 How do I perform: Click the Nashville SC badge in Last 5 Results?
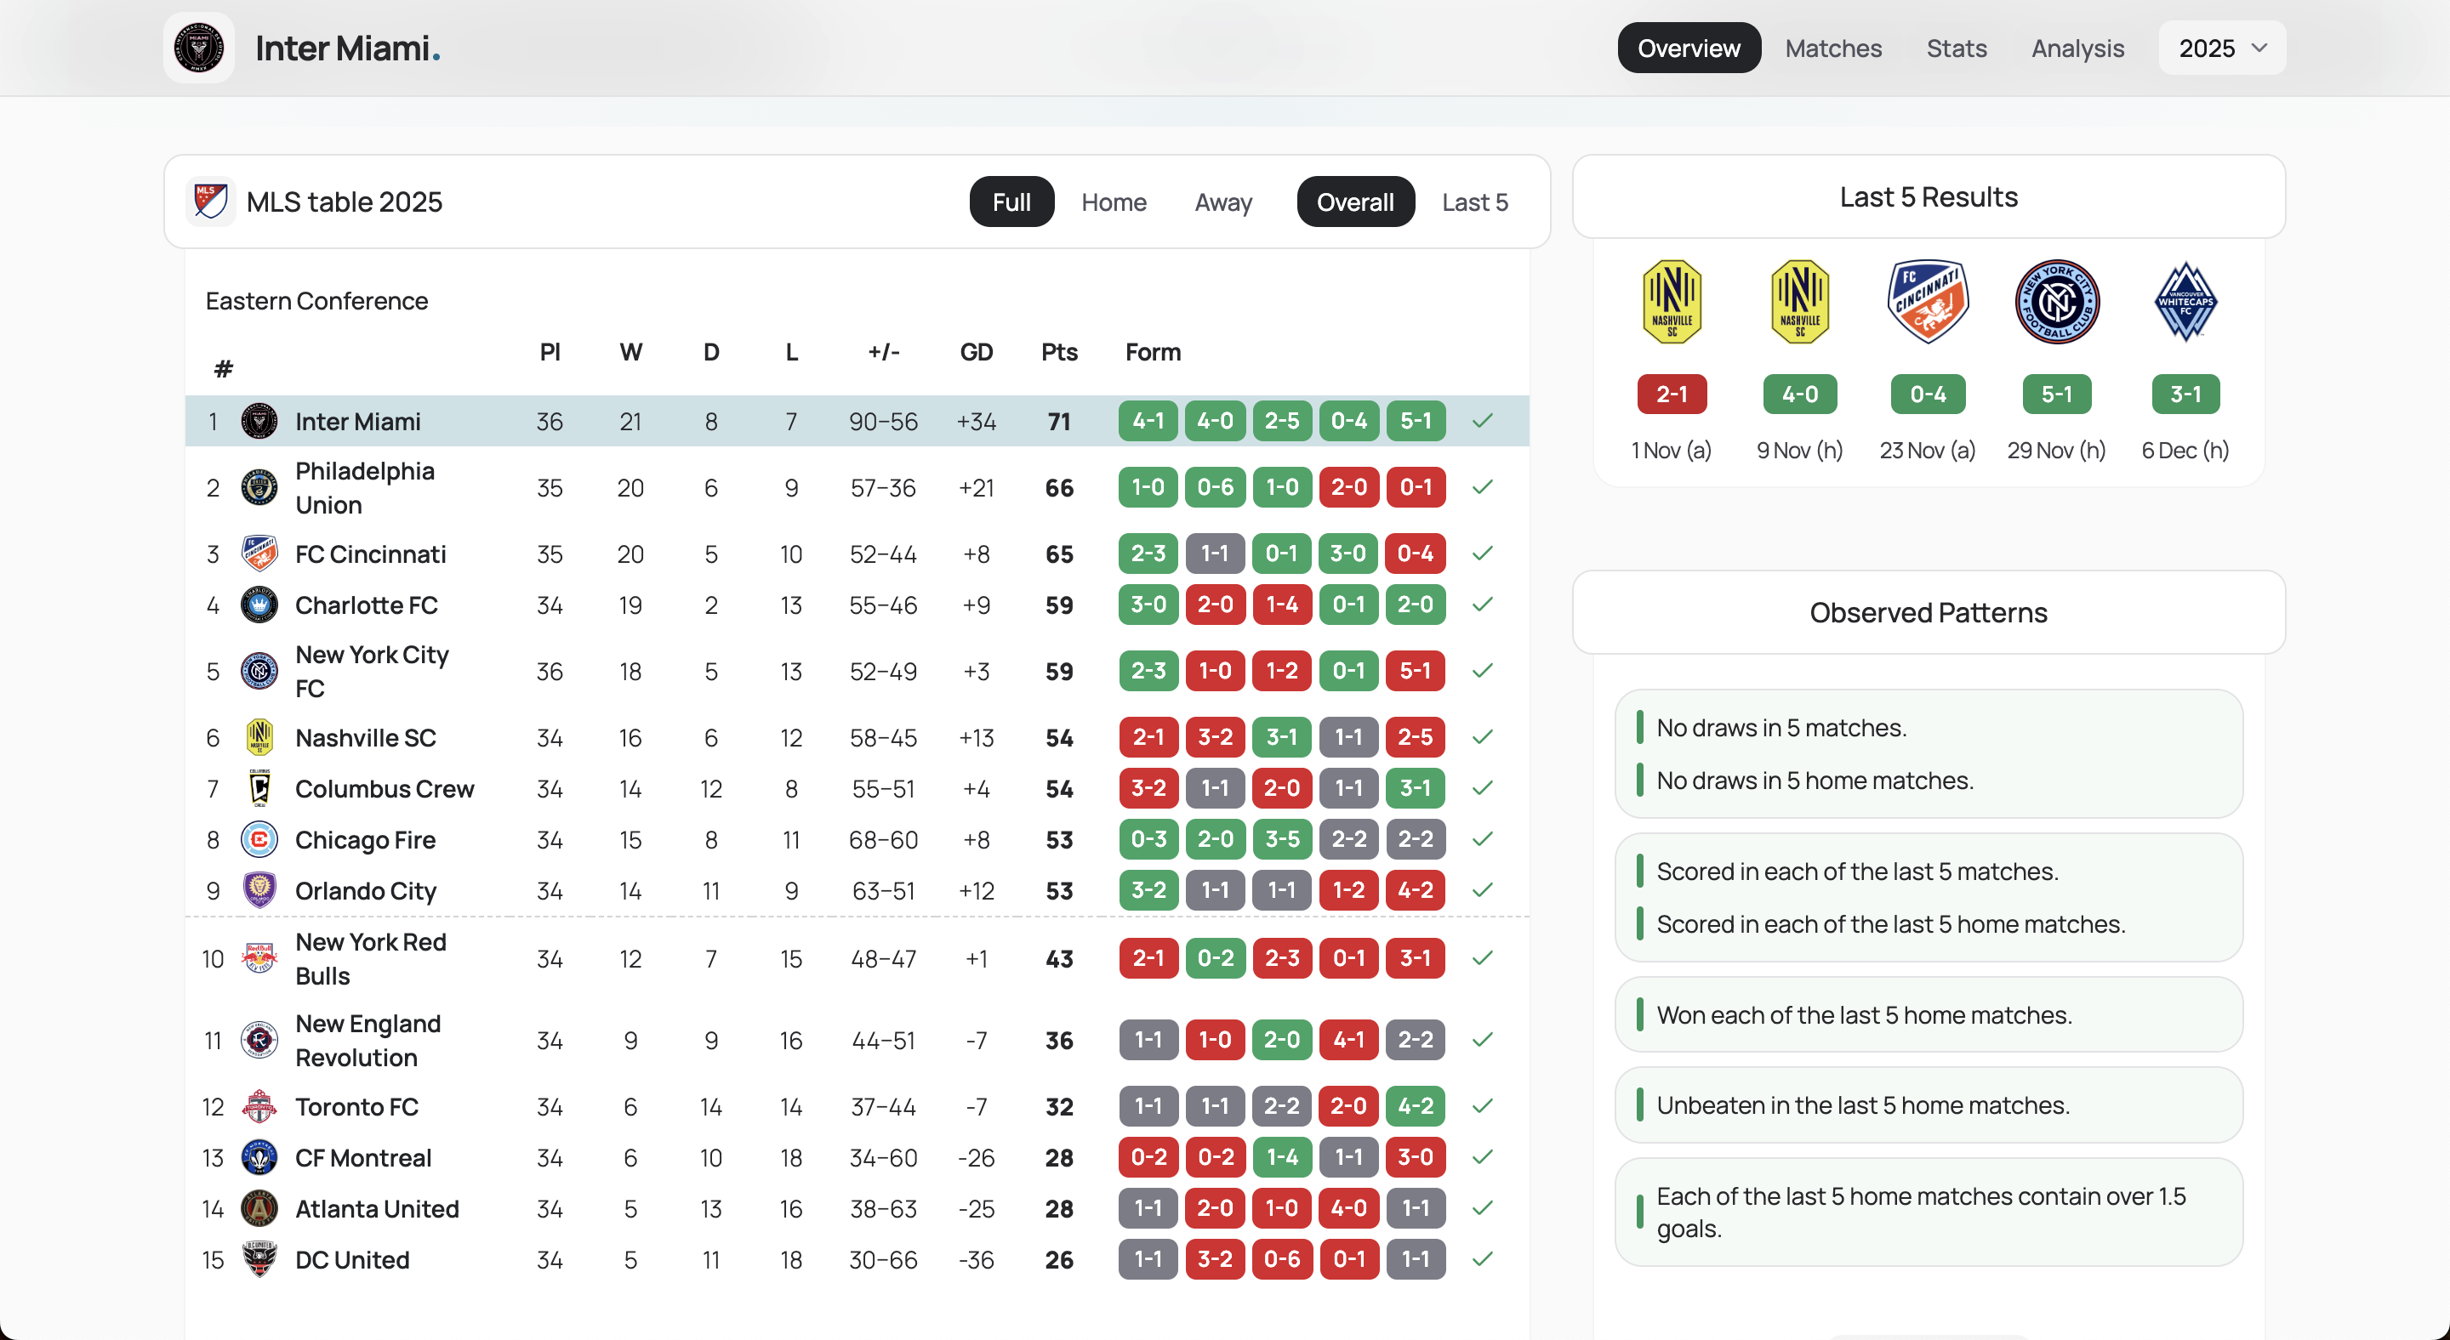point(1671,300)
